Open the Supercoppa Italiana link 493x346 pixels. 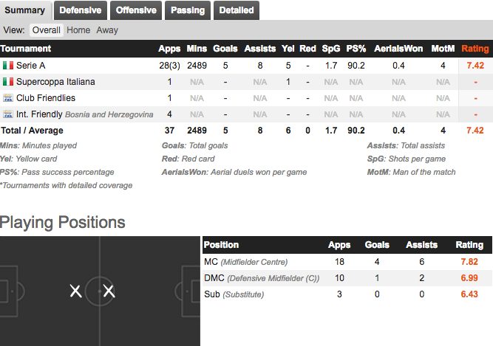55,82
